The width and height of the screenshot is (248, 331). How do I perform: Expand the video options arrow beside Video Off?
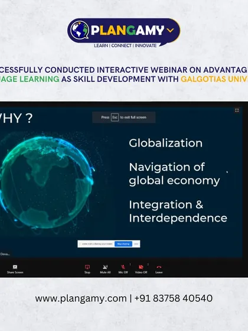148,264
